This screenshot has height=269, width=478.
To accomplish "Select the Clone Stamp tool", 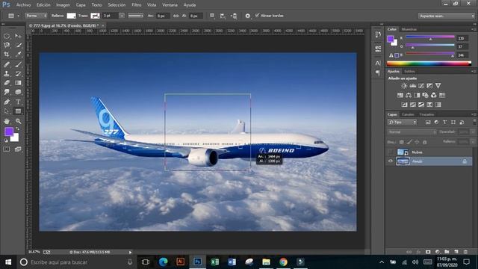I will (7, 73).
